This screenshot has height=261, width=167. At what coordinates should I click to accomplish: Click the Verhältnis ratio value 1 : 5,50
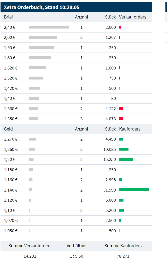76,256
